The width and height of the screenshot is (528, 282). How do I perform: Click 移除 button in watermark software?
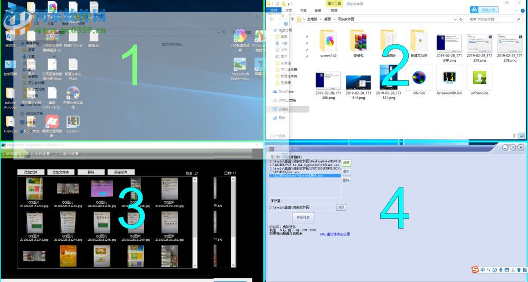(x=91, y=172)
